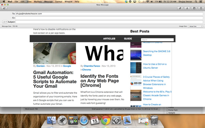205x128 pixels.
Task: Open the Trash in the Dock
Action: click(x=154, y=120)
